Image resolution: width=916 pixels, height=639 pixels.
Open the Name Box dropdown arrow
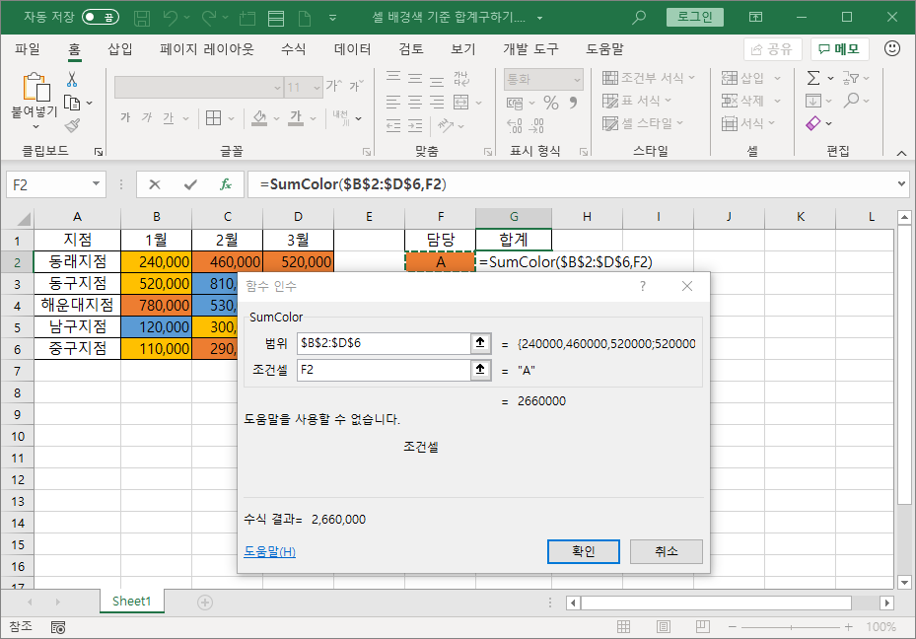(x=96, y=184)
